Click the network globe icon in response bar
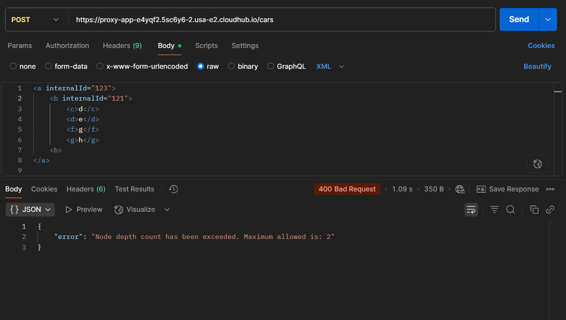 (460, 189)
